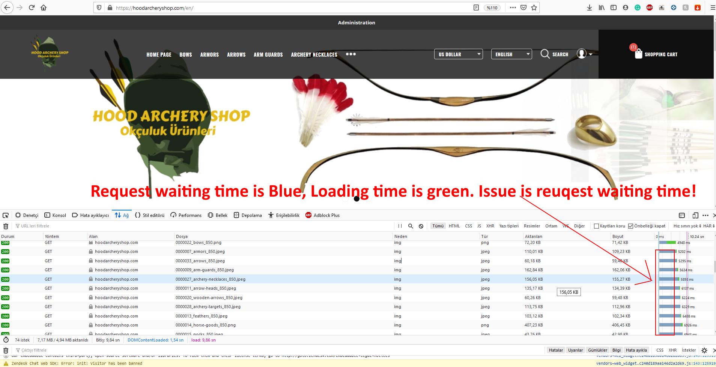Open request search with the magnifier icon
The image size is (716, 367).
[411, 226]
